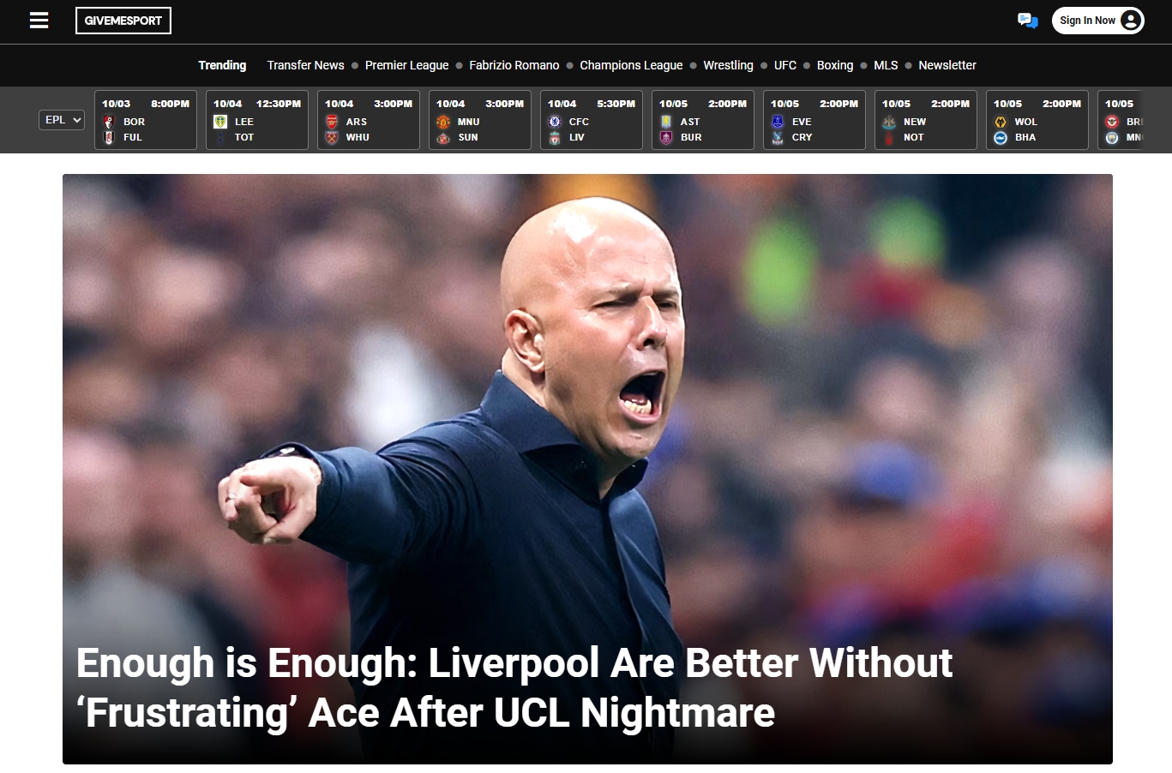The height and width of the screenshot is (773, 1172).
Task: Open the Transfer News section
Action: point(305,65)
